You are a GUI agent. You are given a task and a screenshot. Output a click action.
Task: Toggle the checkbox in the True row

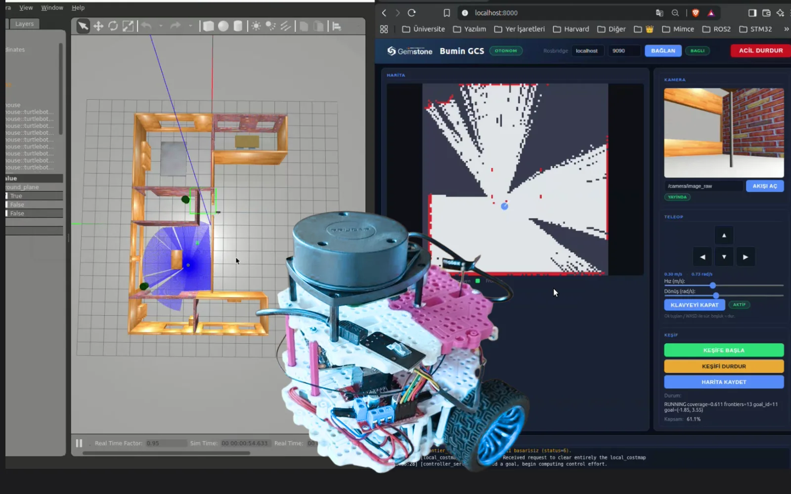[6, 196]
